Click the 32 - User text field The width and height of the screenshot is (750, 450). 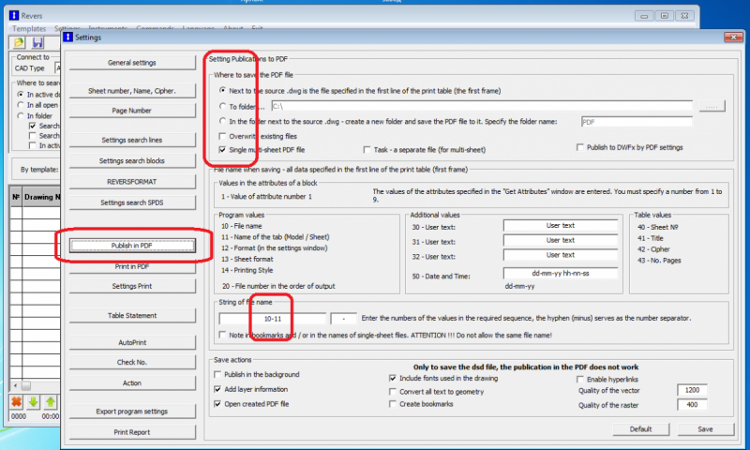pos(561,255)
